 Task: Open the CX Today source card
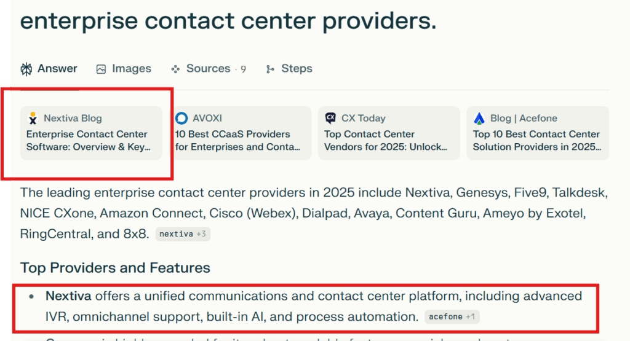[x=389, y=133]
